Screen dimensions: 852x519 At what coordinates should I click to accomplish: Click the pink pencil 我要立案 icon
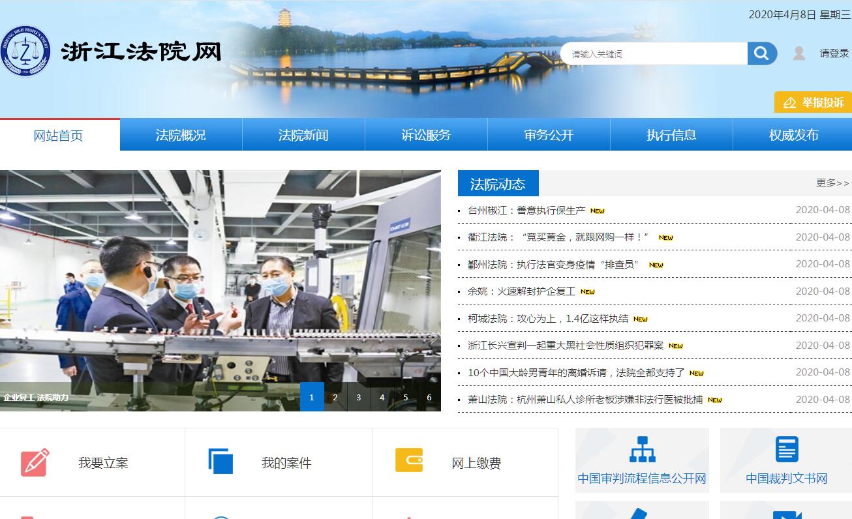(35, 462)
